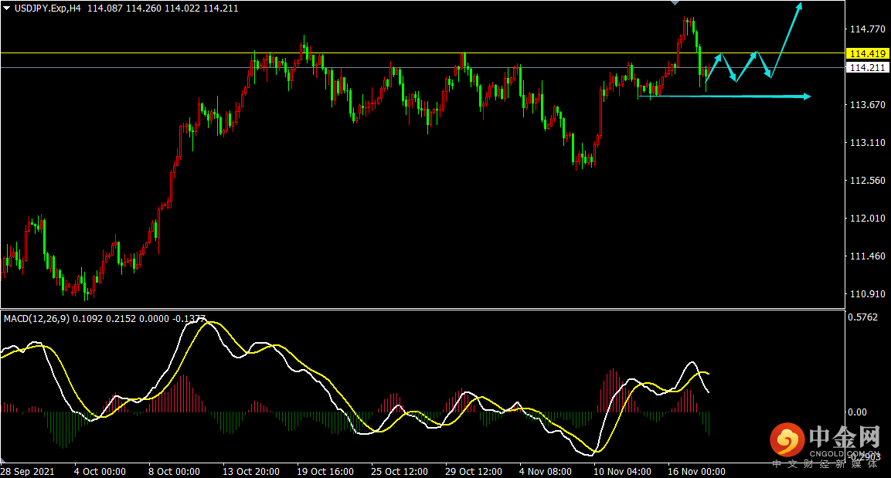
Task: Click the 25 Oct 12:00 time label
Action: click(400, 472)
